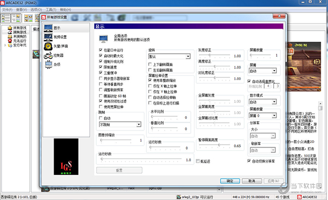Enable 等待垂直同步 checkbox
Viewport: 328px width, 200px height.
pos(101,84)
